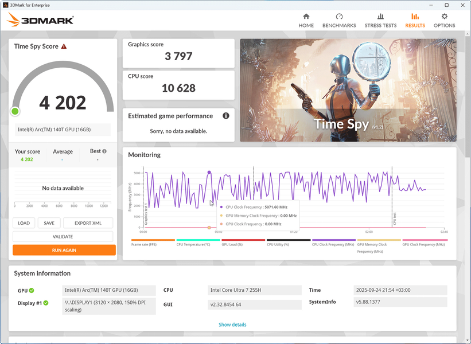Click the green check next to Display #1
The width and height of the screenshot is (471, 344).
click(46, 303)
